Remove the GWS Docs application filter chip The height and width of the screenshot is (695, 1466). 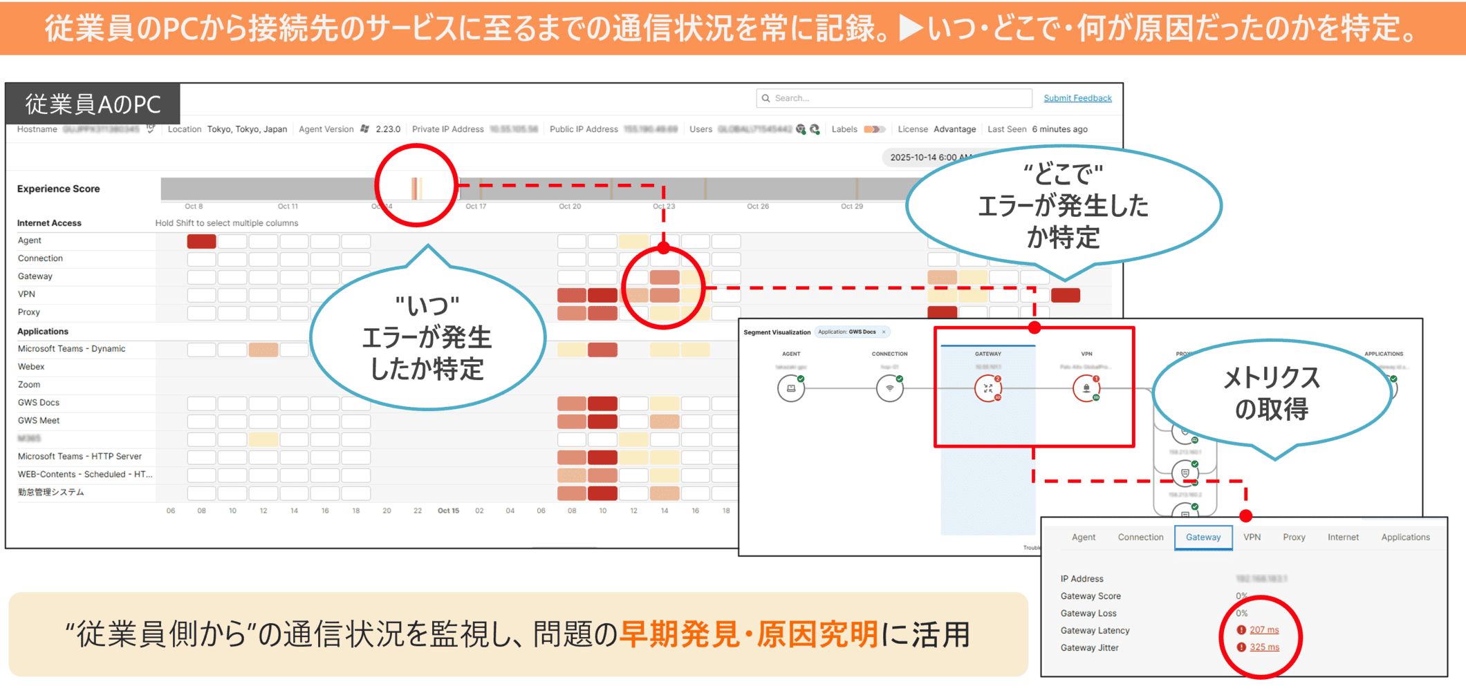click(883, 332)
